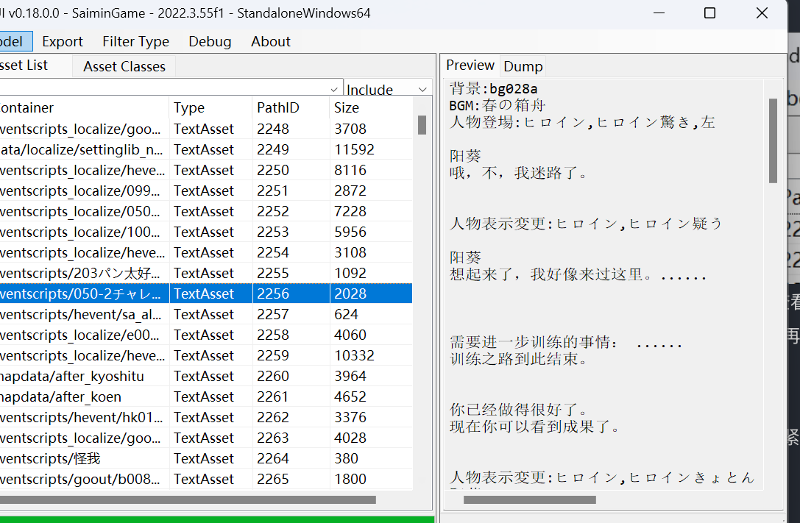Maximize the application window
This screenshot has width=800, height=523.
(709, 13)
